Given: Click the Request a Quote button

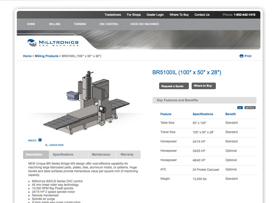Looking at the screenshot, I should (174, 86).
